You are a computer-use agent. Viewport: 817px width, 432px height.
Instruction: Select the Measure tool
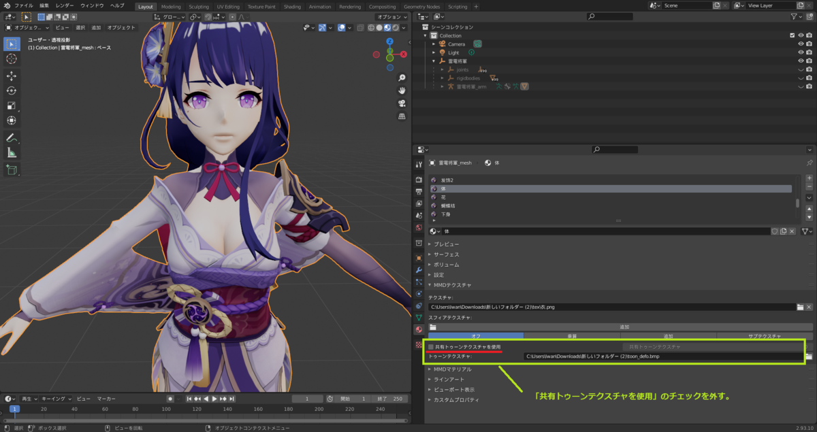tap(12, 152)
